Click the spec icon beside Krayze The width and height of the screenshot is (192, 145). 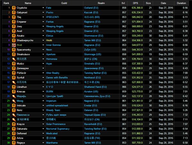[14, 124]
